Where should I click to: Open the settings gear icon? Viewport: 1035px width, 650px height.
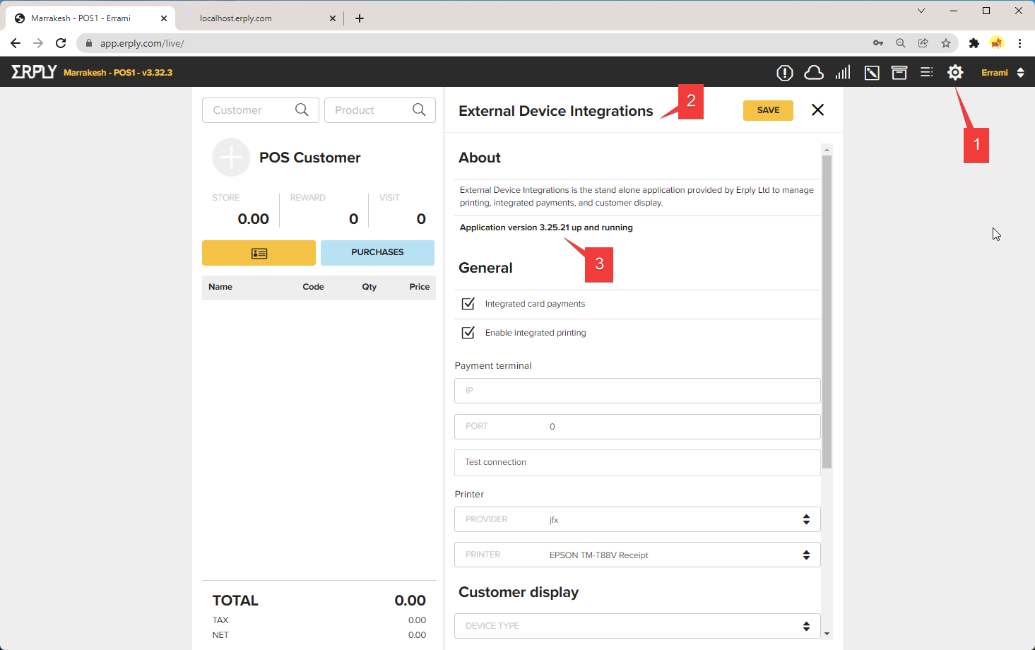[x=954, y=73]
